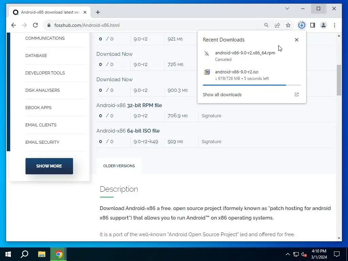
Task: Click Show all downloads
Action: [x=222, y=94]
